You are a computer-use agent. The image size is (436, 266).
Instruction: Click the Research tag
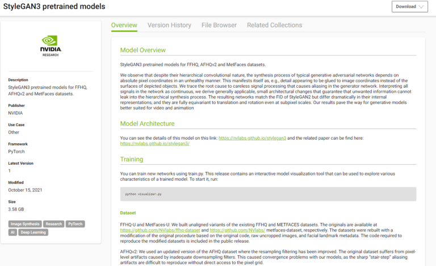click(54, 224)
